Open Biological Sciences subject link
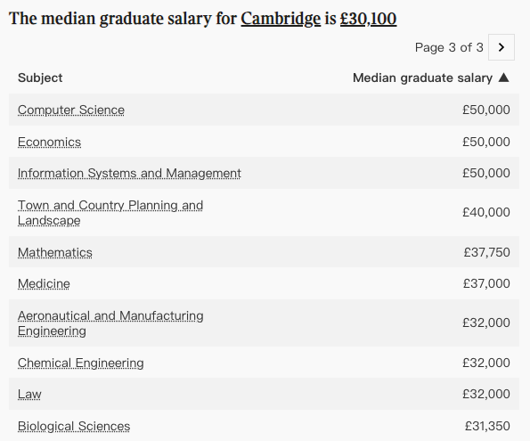Viewport: 530px width, 441px height. [x=74, y=426]
